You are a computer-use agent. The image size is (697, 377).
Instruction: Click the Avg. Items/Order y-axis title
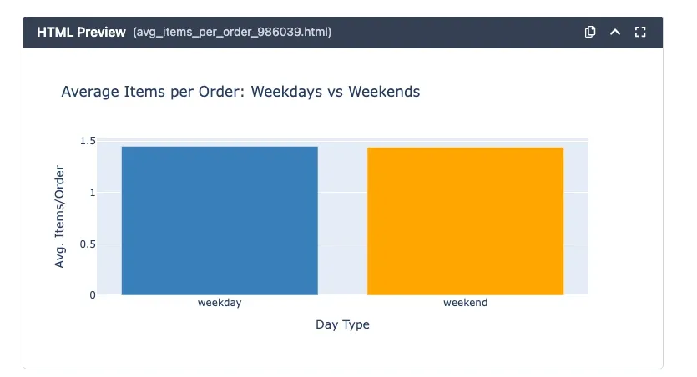(x=60, y=217)
